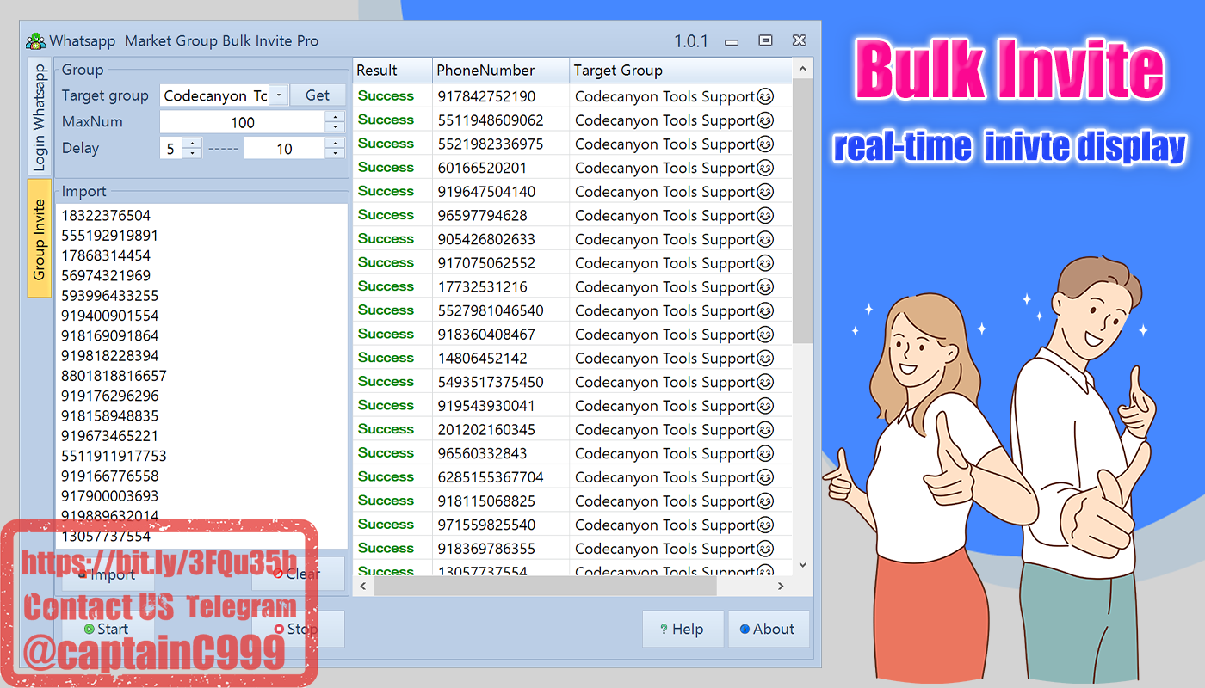Click the Import numbers button

[x=107, y=574]
